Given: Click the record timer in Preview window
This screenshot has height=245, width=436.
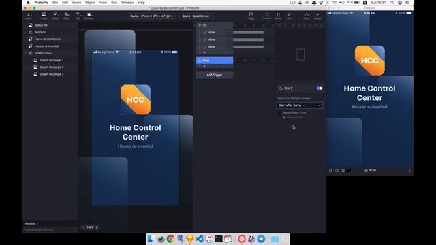Looking at the screenshot, I should coord(370,171).
